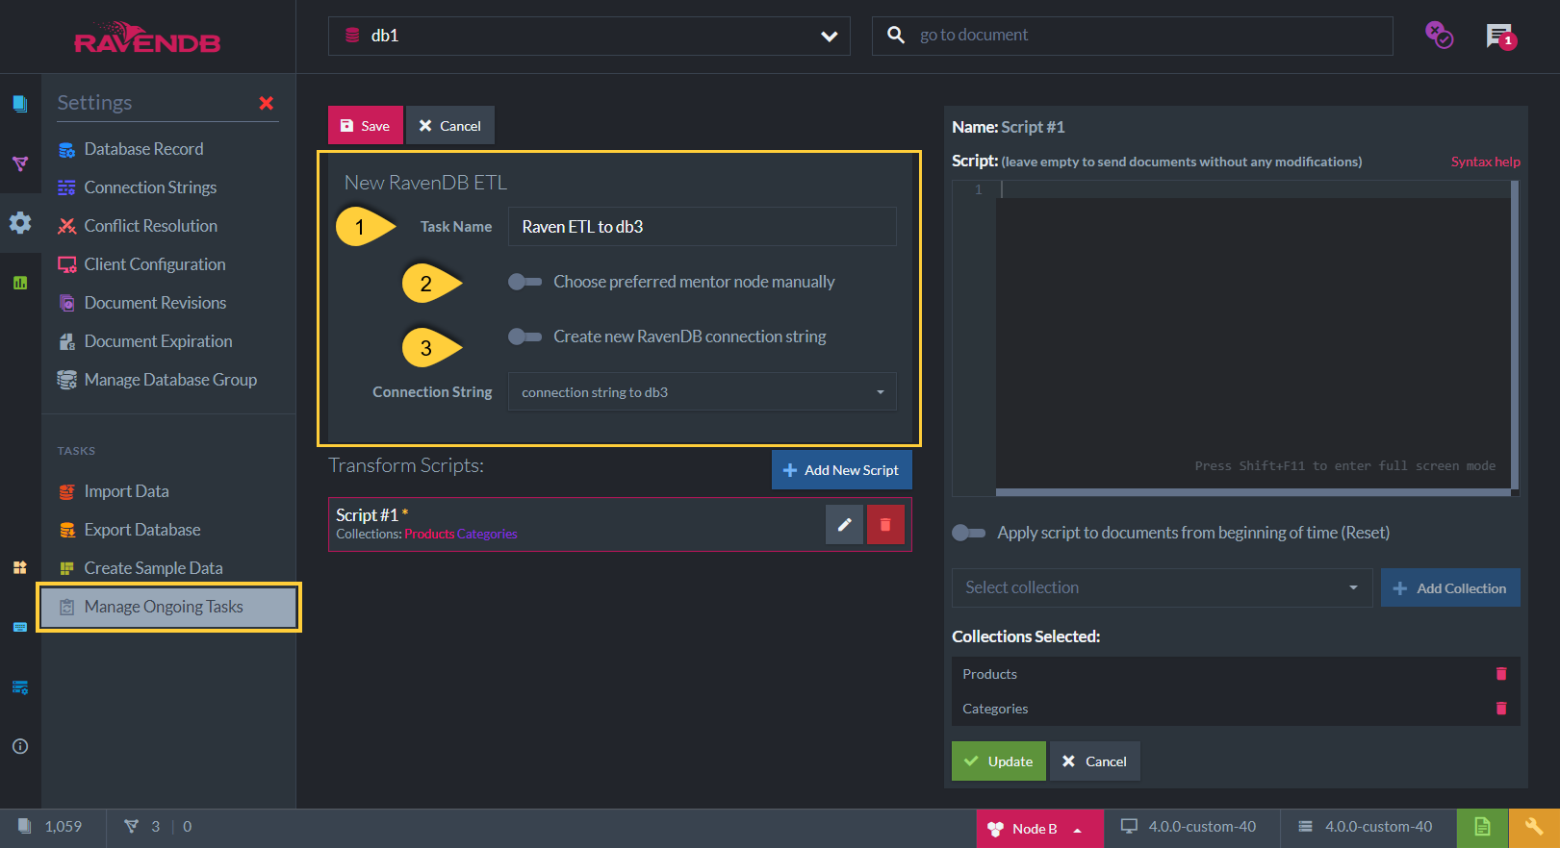
Task: Remove the Products collection via trash icon
Action: coord(1501,674)
